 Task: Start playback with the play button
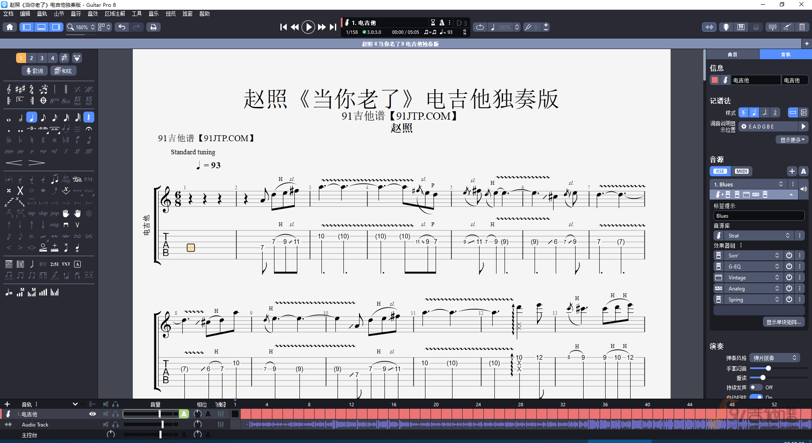click(x=308, y=27)
